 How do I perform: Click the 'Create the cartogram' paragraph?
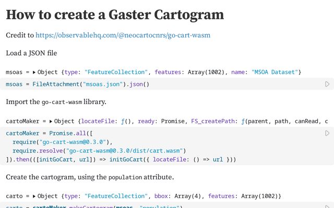pyautogui.click(x=90, y=177)
